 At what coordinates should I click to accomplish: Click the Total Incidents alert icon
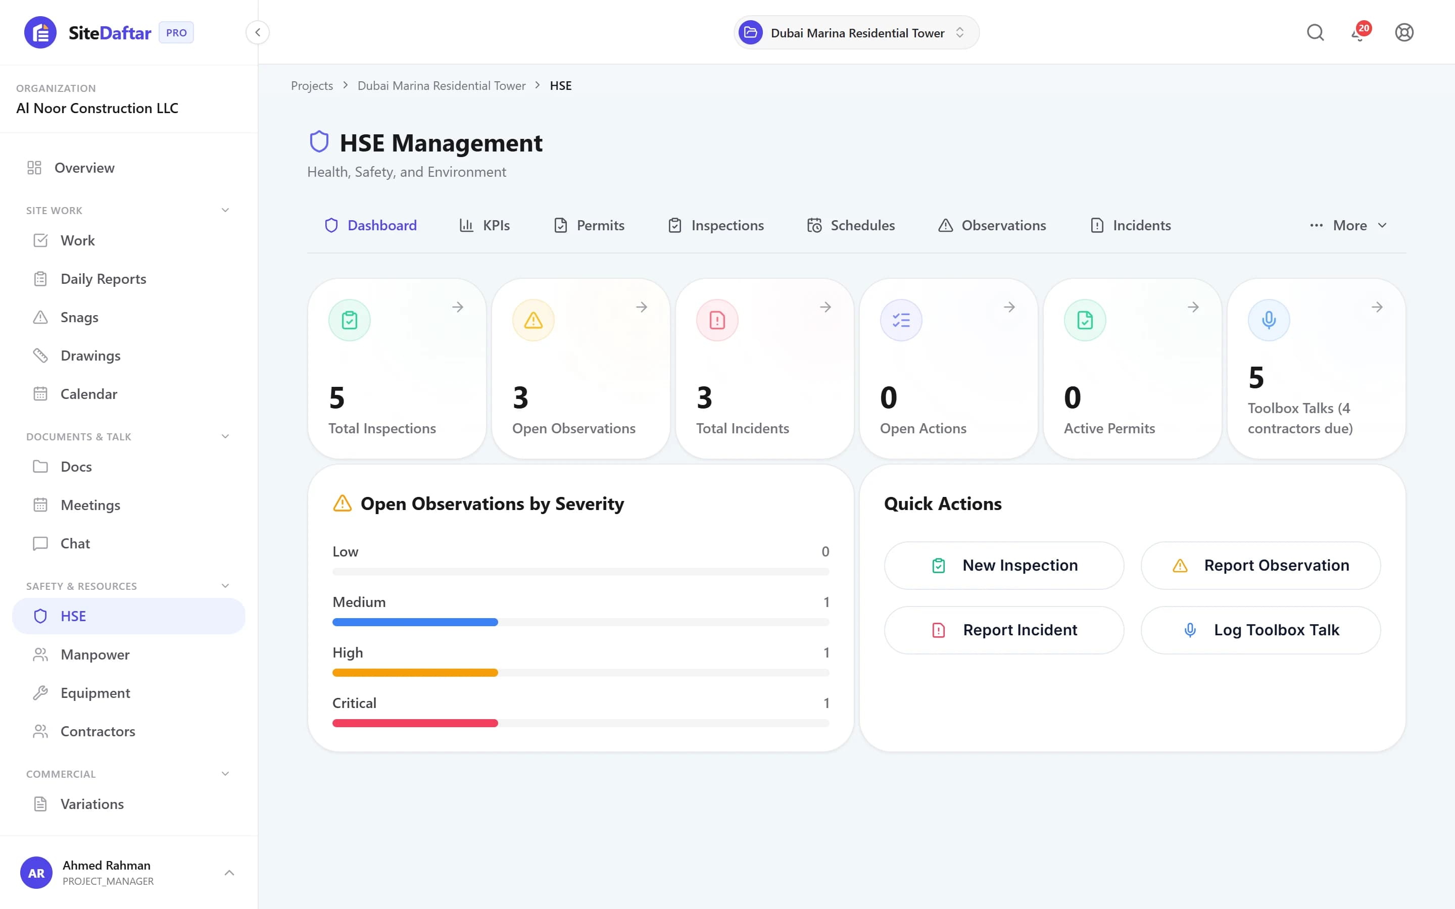(717, 320)
